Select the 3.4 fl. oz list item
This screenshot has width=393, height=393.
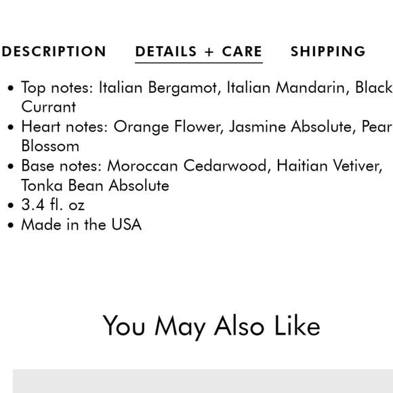point(53,205)
